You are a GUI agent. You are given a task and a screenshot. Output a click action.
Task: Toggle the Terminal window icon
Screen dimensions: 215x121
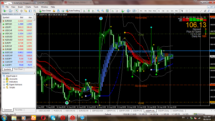pyautogui.click(x=30, y=11)
